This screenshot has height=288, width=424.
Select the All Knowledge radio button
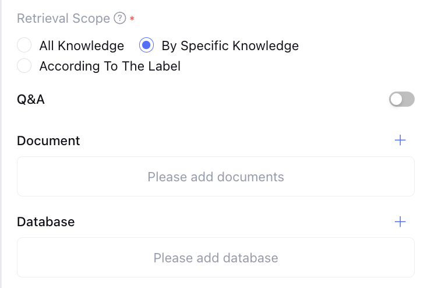pyautogui.click(x=24, y=45)
